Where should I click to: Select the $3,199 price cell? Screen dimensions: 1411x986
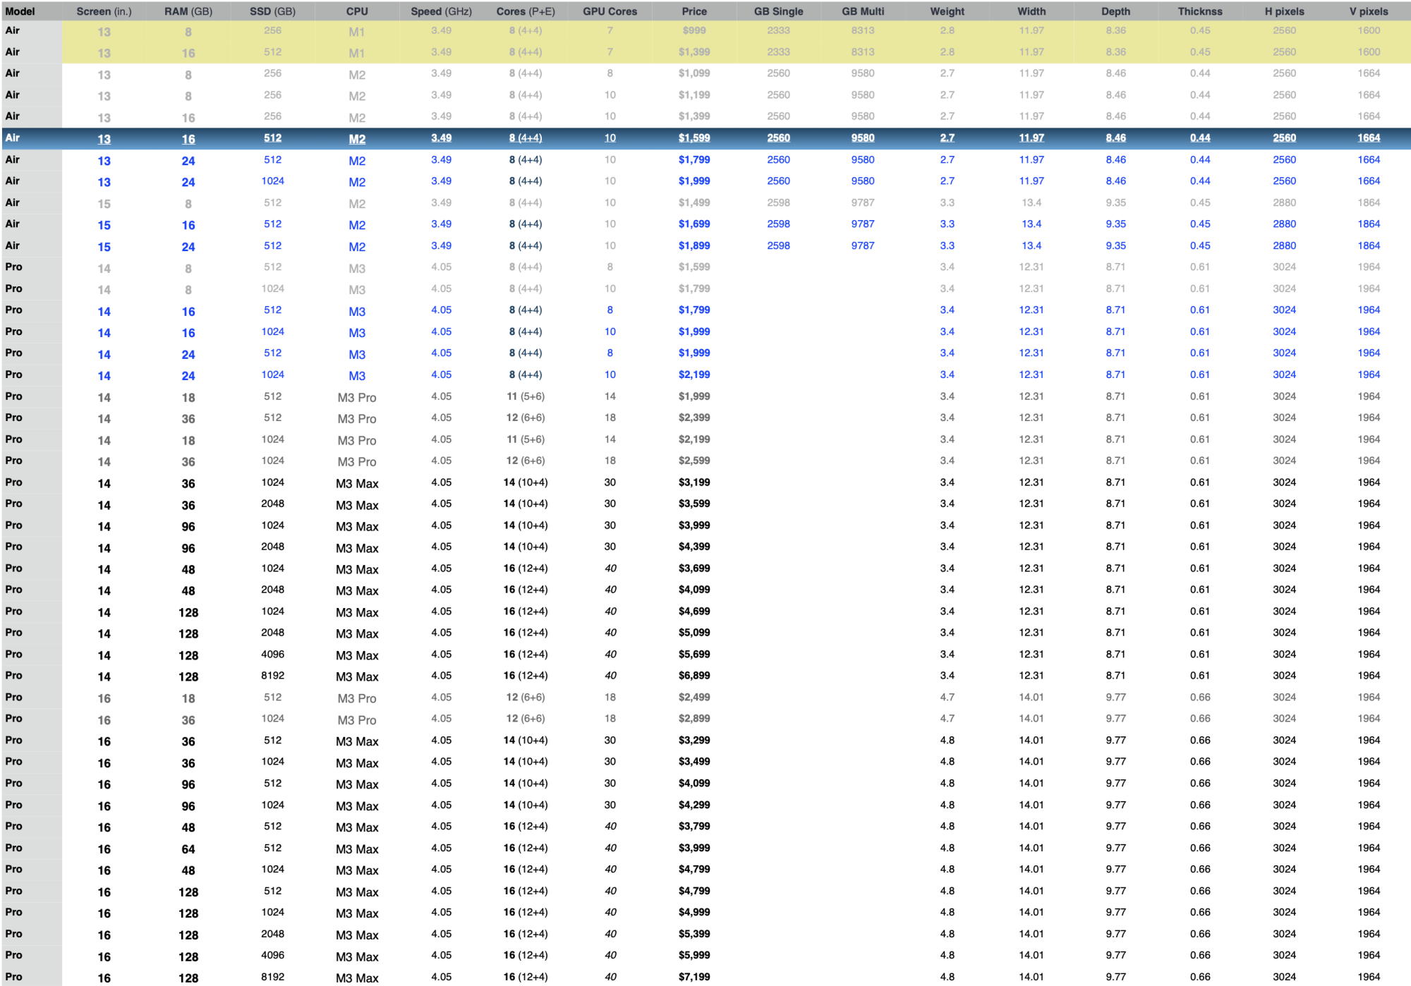pyautogui.click(x=694, y=482)
